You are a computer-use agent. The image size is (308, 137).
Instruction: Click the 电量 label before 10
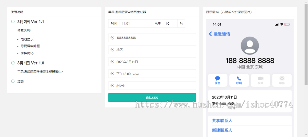tap(157, 24)
